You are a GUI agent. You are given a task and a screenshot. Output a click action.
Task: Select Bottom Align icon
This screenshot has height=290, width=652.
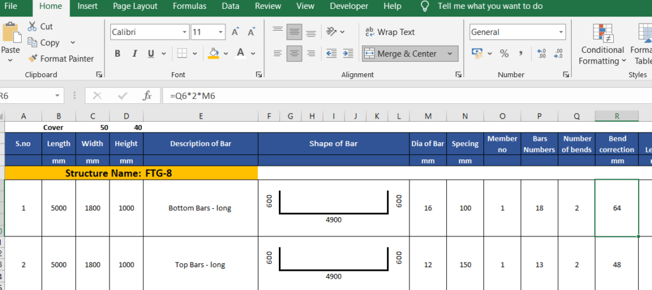[311, 32]
